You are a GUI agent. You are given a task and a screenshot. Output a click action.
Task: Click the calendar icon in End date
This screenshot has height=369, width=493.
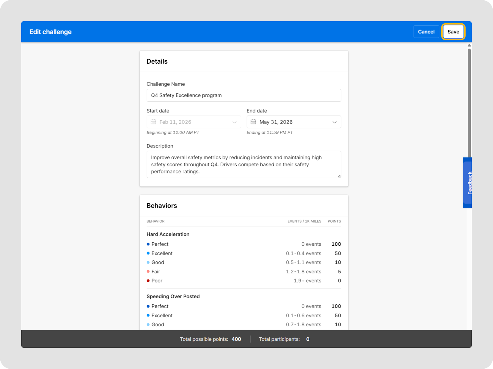[x=253, y=122]
